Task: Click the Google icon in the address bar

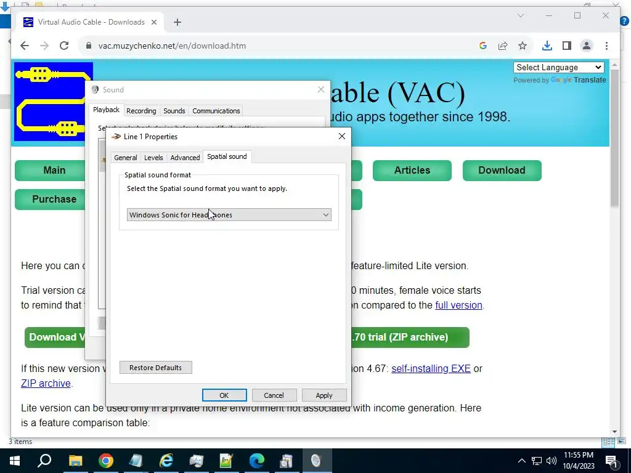Action: 483,46
